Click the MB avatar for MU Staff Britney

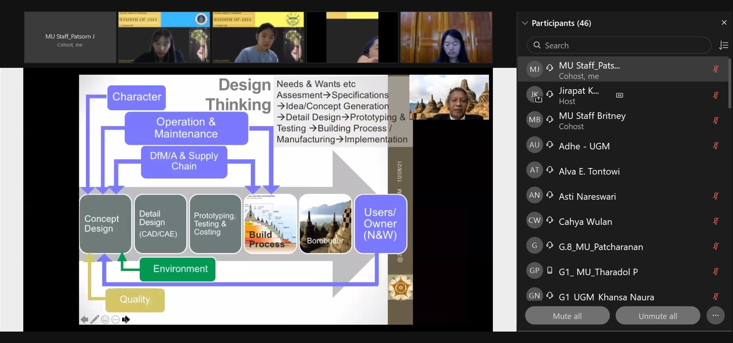click(x=534, y=120)
